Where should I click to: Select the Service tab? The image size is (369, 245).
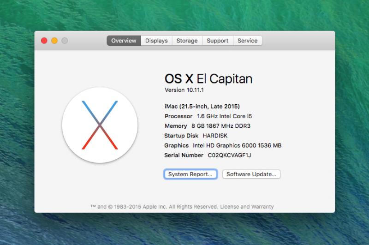pos(248,41)
